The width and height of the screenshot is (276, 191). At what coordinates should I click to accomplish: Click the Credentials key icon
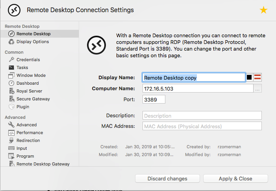coord(11,60)
